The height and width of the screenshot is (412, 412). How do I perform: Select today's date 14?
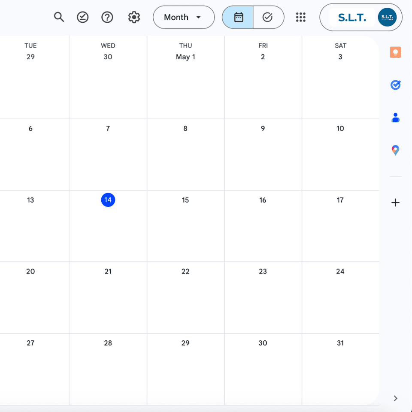108,200
